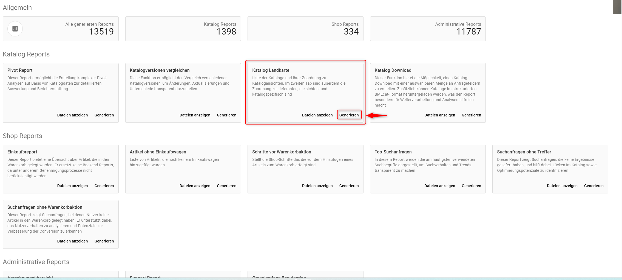The height and width of the screenshot is (280, 622).
Task: Generate the Katalog Landkarte report
Action: point(349,115)
